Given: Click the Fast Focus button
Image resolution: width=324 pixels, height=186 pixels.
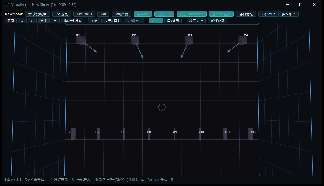Looking at the screenshot, I should pyautogui.click(x=84, y=14).
